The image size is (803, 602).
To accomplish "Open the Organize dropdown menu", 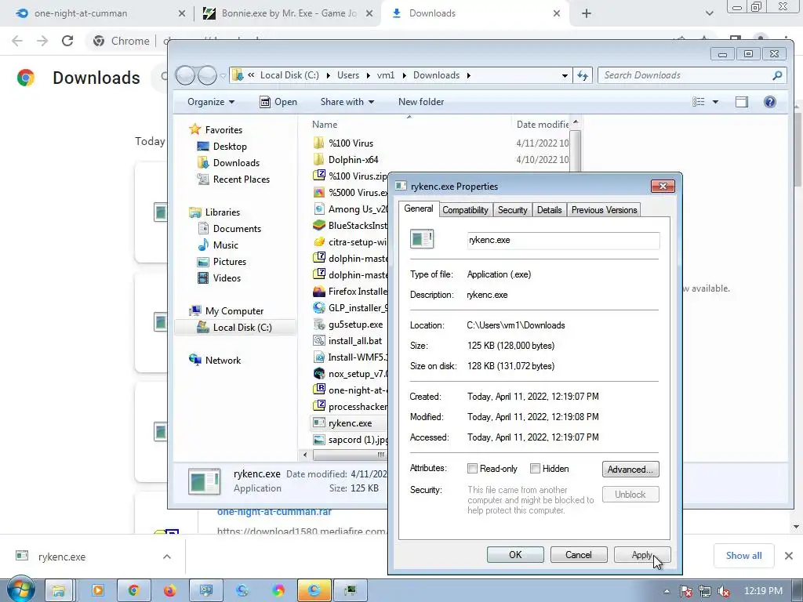I will (210, 102).
